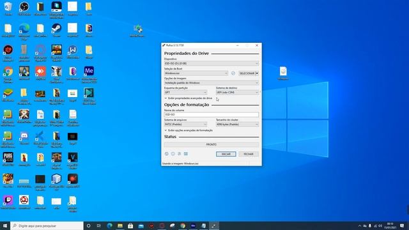
Task: Select the VirtualBox cube desktop icon
Action: [x=56, y=182]
